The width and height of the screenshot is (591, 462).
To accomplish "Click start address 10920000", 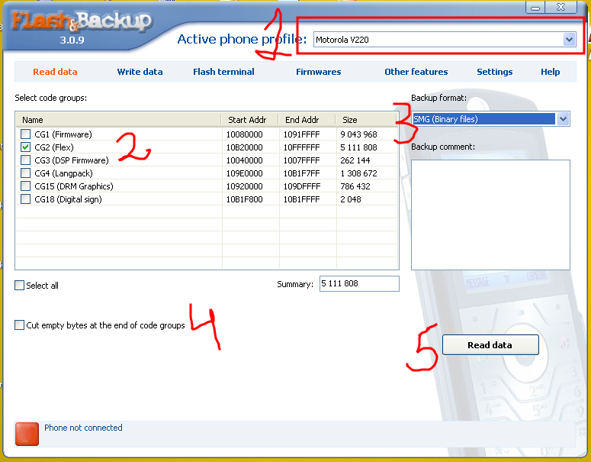I will (x=244, y=186).
